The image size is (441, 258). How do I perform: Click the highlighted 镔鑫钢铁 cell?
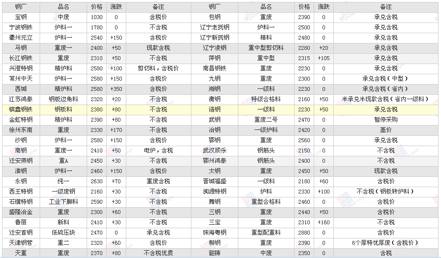point(21,109)
